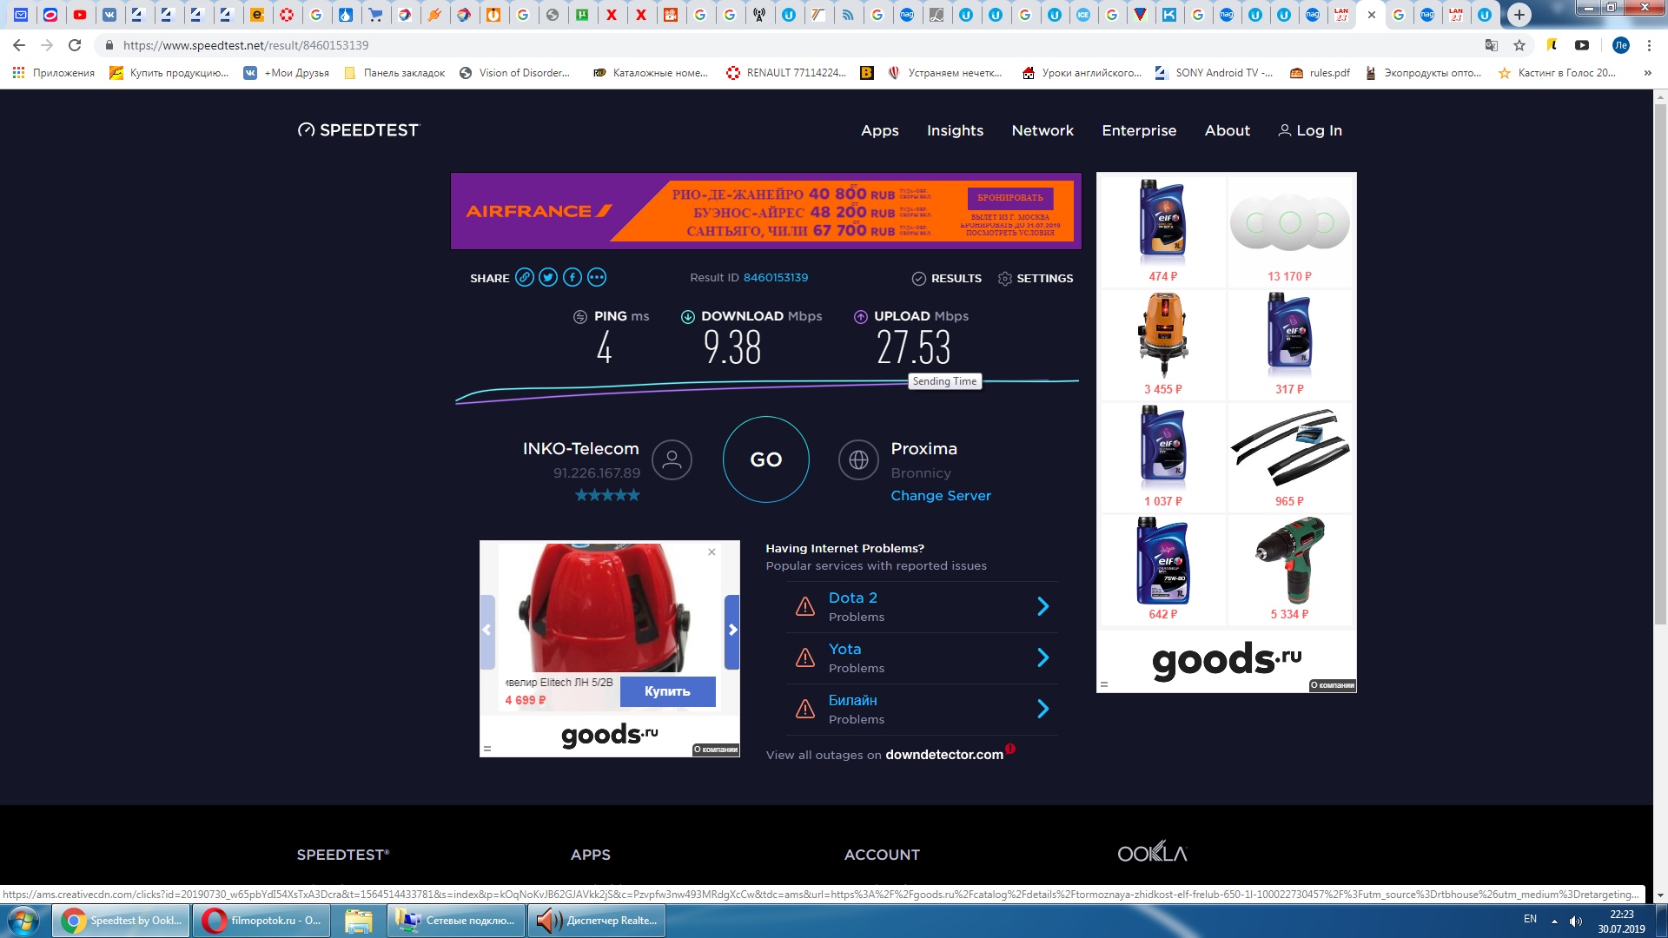Click the Windows Start button
This screenshot has height=938, width=1668.
(x=23, y=921)
